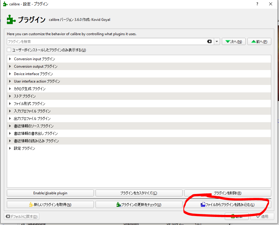The width and height of the screenshot is (279, 225).
Task: Click the 適用 apply button
Action: (262, 216)
